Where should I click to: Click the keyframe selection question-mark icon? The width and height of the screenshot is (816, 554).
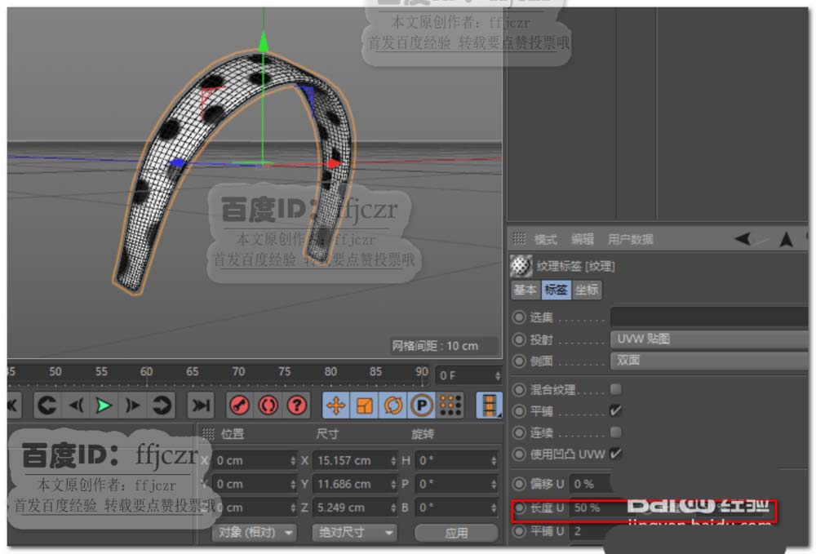coord(297,406)
